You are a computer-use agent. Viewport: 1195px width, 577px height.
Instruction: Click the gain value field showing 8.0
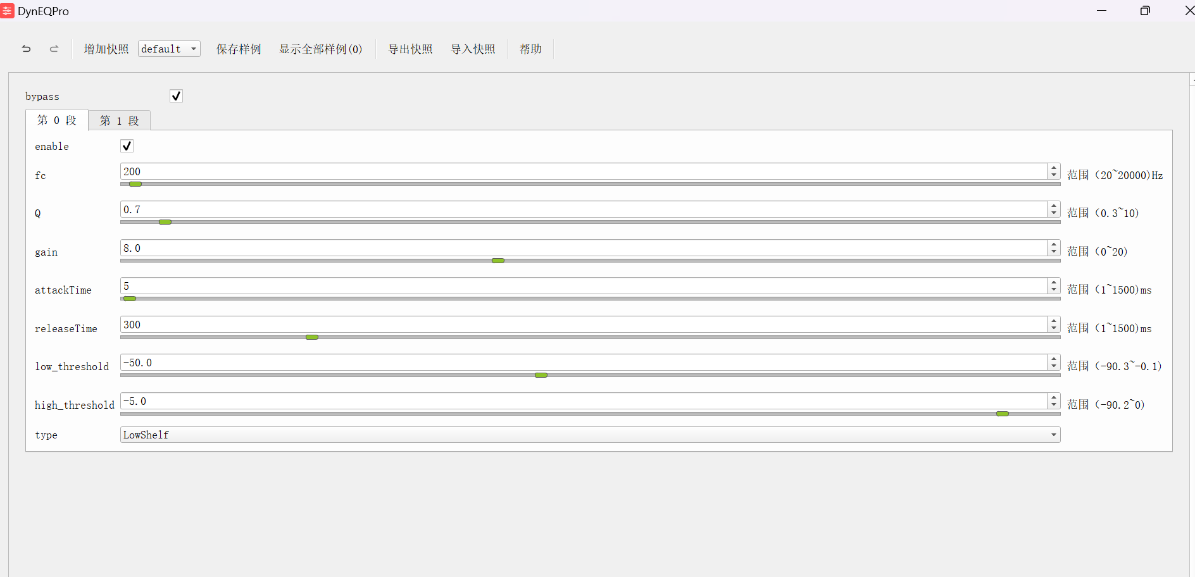point(584,248)
